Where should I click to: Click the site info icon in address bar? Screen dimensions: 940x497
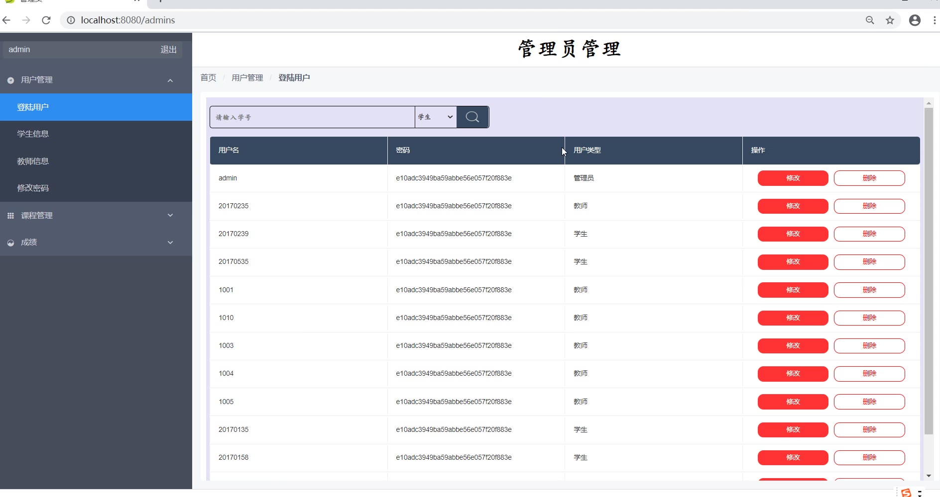point(71,20)
